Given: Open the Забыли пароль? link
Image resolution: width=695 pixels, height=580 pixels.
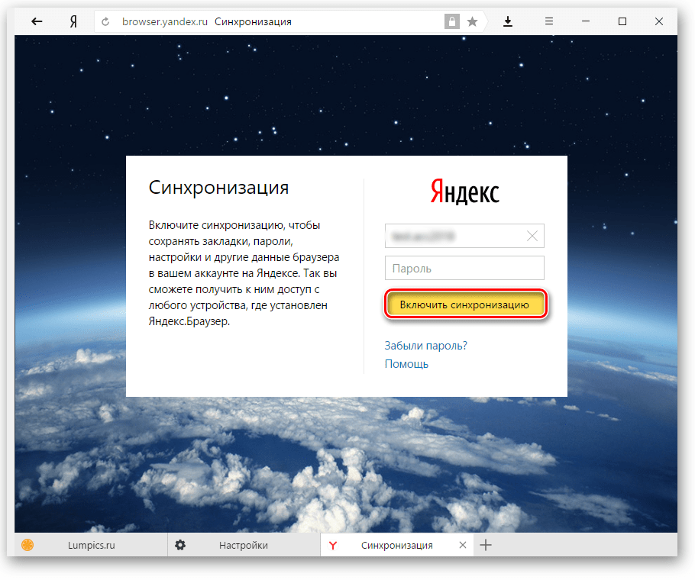Looking at the screenshot, I should click(425, 346).
